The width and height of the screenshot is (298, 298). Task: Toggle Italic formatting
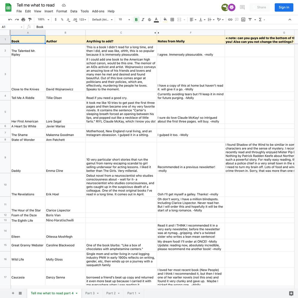click(x=143, y=20)
